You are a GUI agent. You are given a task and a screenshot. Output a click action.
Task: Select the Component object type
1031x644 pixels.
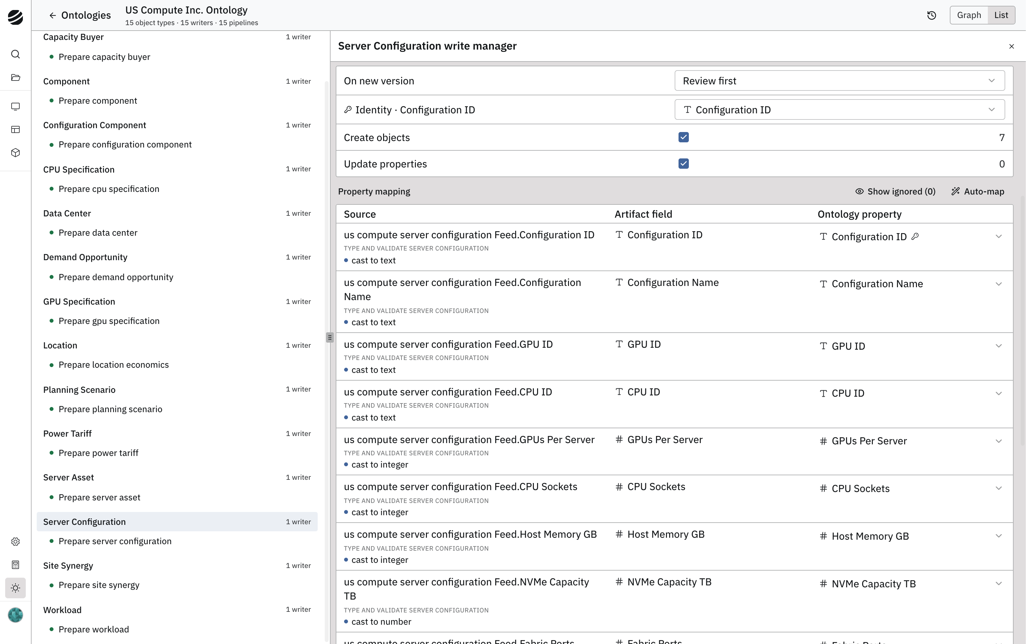177,81
